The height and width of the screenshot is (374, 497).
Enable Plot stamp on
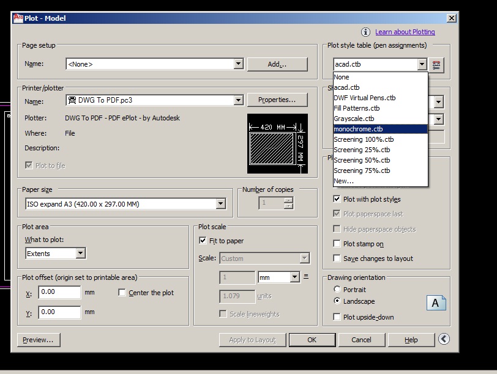pyautogui.click(x=337, y=243)
